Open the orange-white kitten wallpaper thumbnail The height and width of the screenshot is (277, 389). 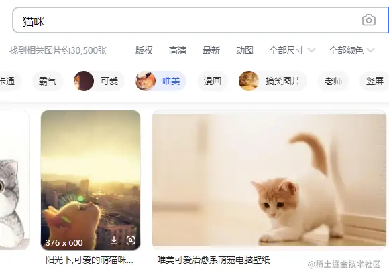point(269,180)
